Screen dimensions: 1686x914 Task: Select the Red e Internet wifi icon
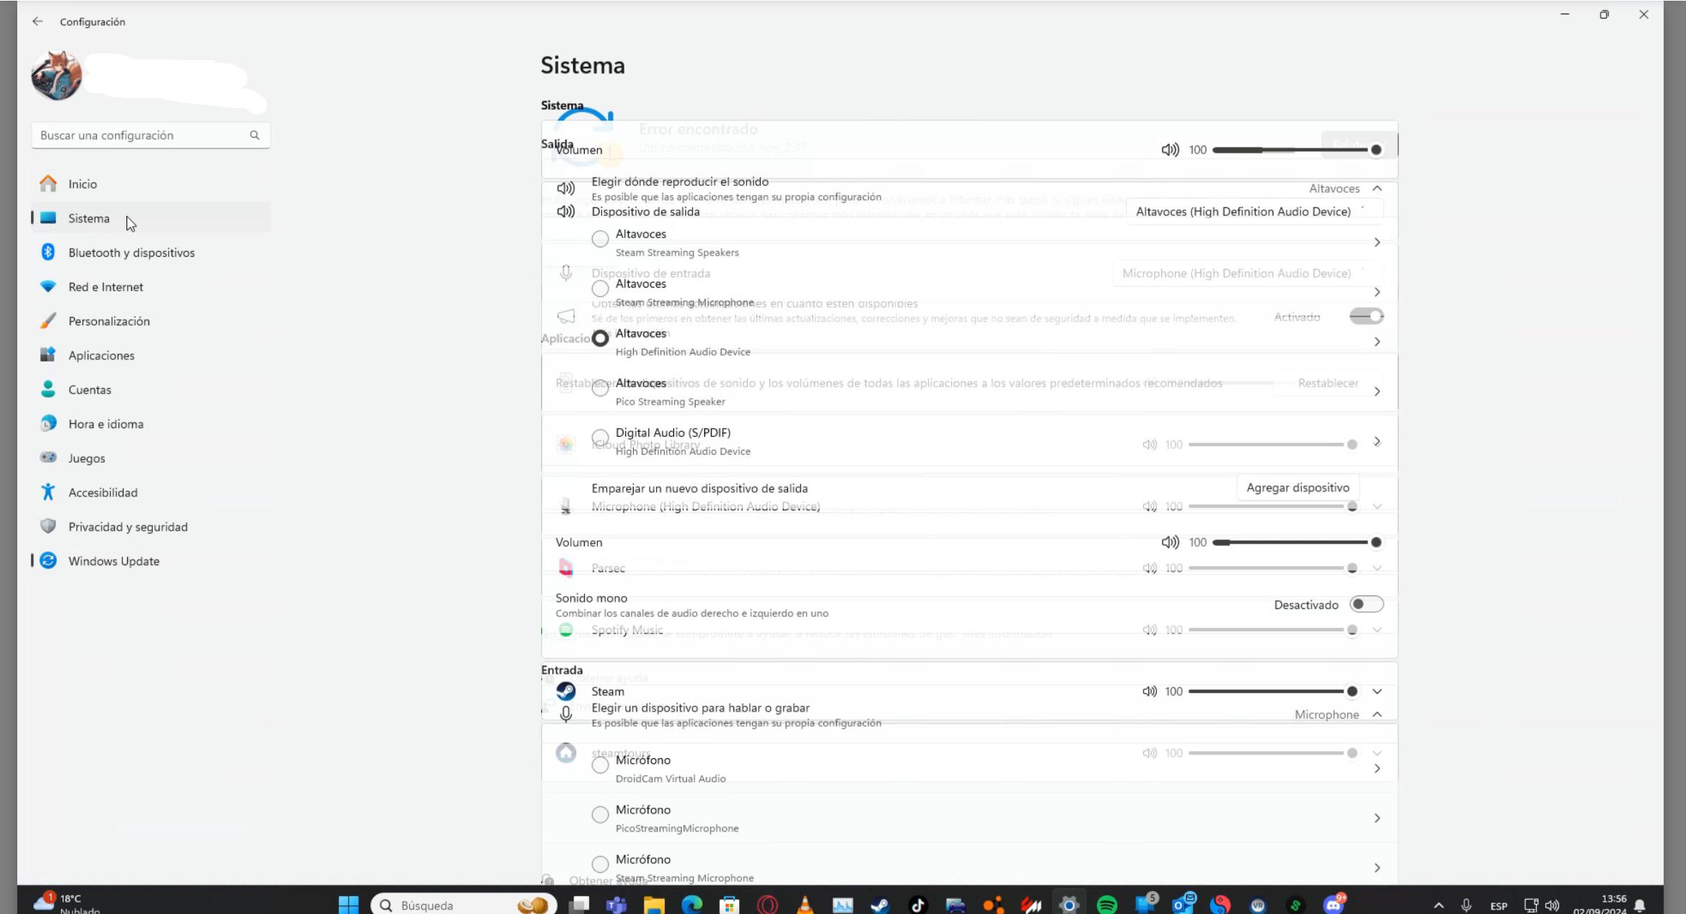point(48,286)
